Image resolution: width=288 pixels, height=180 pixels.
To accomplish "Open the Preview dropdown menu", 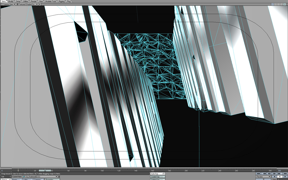I will 263,177.
